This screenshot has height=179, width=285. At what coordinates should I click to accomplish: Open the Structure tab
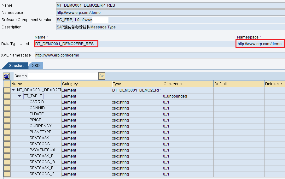17,66
